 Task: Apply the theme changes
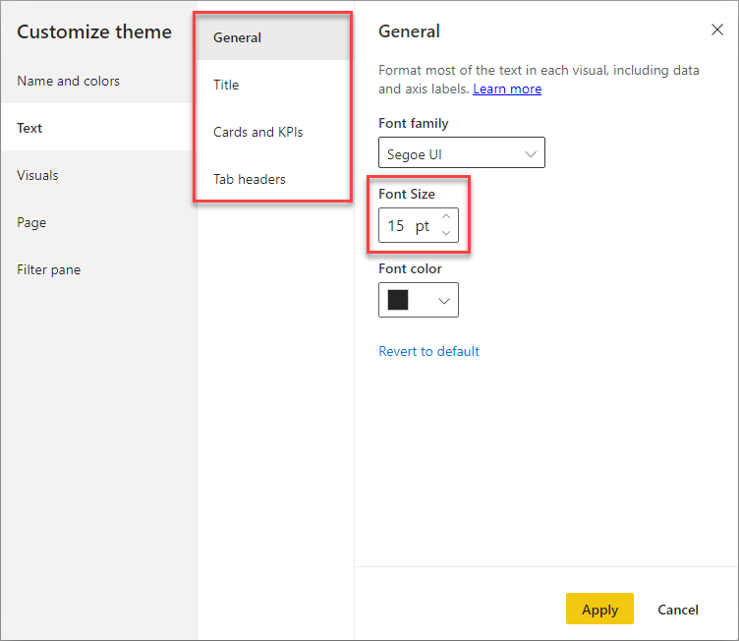point(599,609)
